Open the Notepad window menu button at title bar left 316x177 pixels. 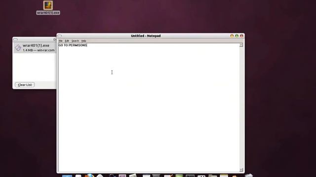pos(59,36)
